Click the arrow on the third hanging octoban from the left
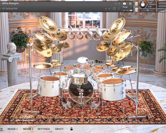Screen dimensions: 166x133 pyautogui.click(x=88, y=33)
